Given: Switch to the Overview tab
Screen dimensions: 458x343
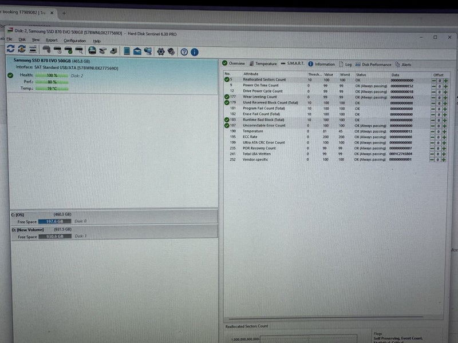Looking at the screenshot, I should [x=234, y=63].
